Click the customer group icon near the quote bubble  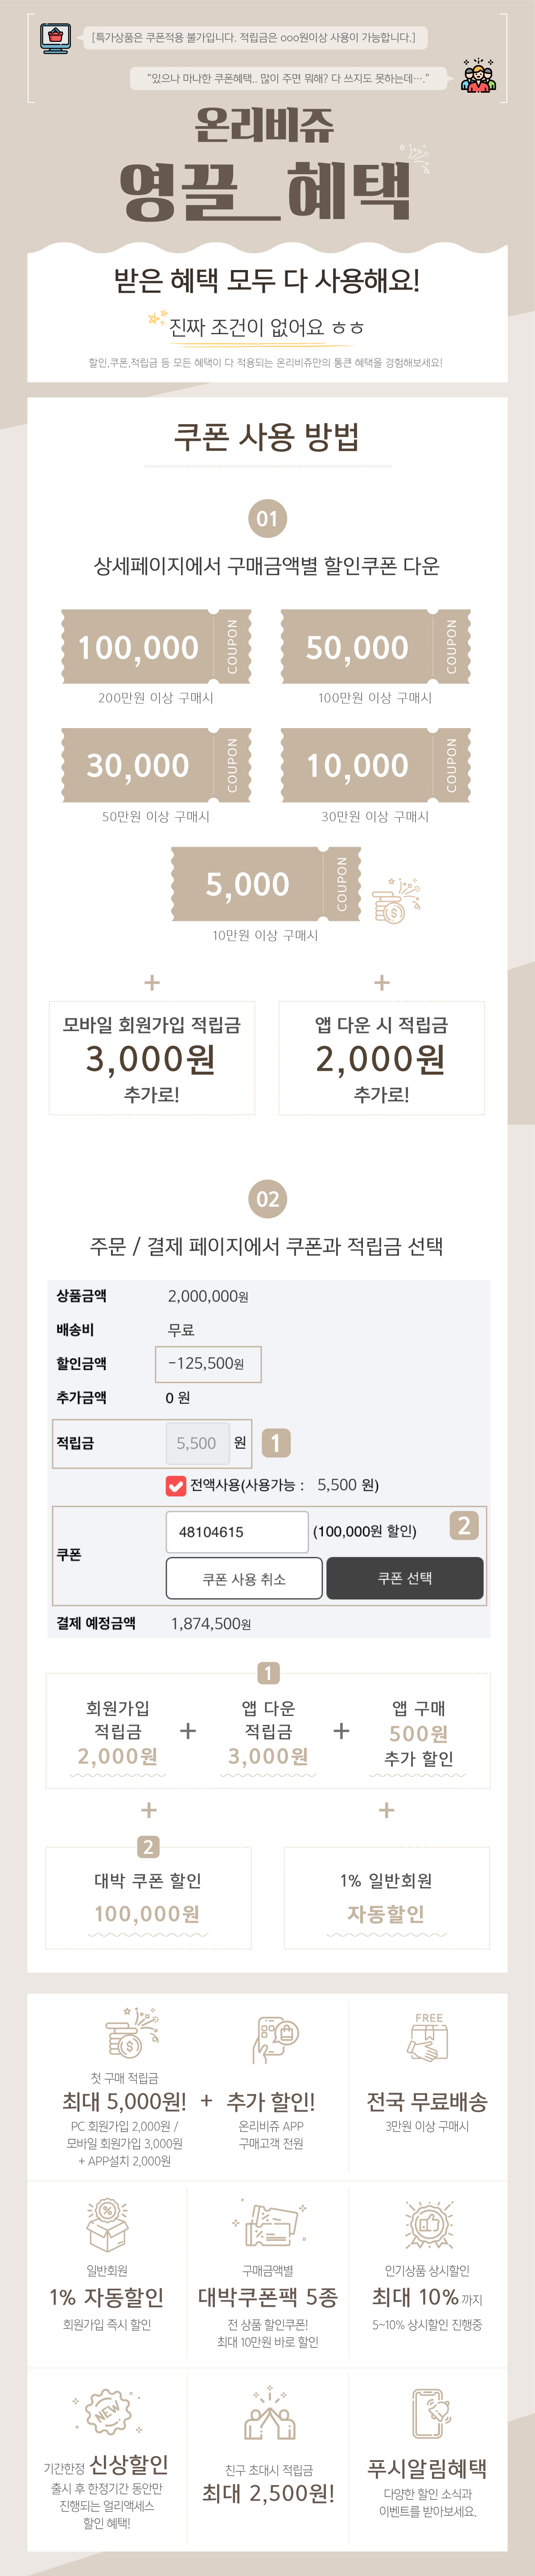[x=478, y=76]
